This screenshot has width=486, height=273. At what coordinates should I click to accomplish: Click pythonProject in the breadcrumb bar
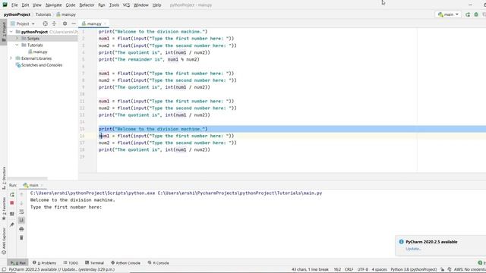pyautogui.click(x=17, y=14)
